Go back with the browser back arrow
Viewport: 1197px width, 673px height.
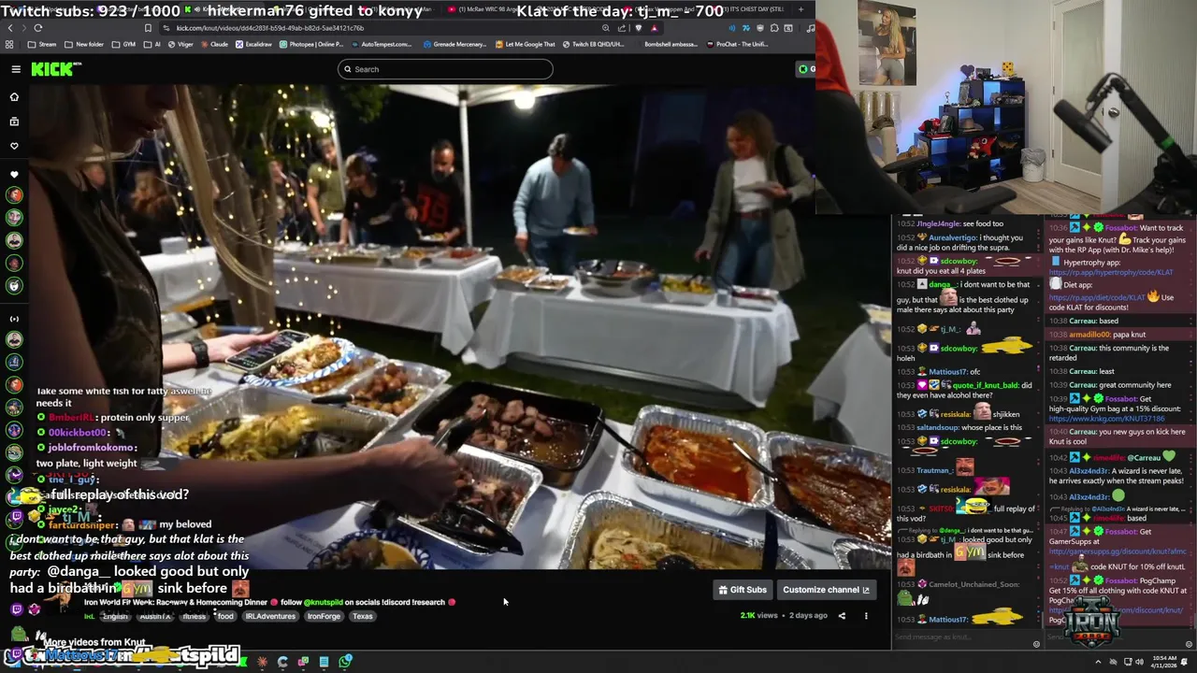(x=9, y=28)
